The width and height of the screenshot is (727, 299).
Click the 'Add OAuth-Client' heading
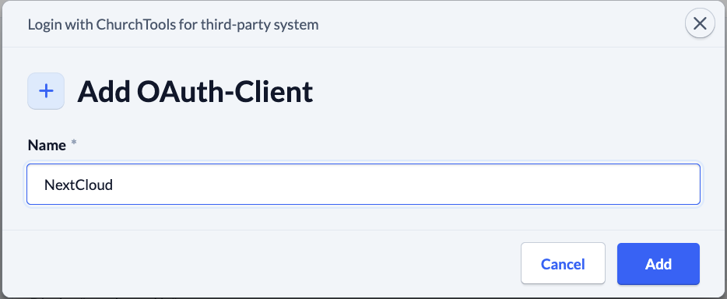click(x=195, y=92)
